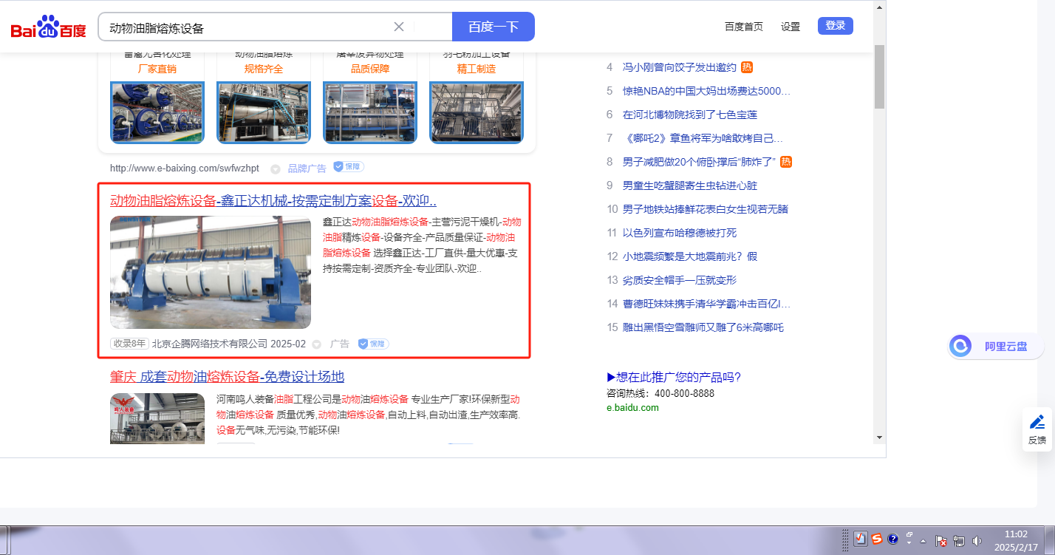Click the 品质保障 card label
The image size is (1055, 555).
click(x=370, y=69)
